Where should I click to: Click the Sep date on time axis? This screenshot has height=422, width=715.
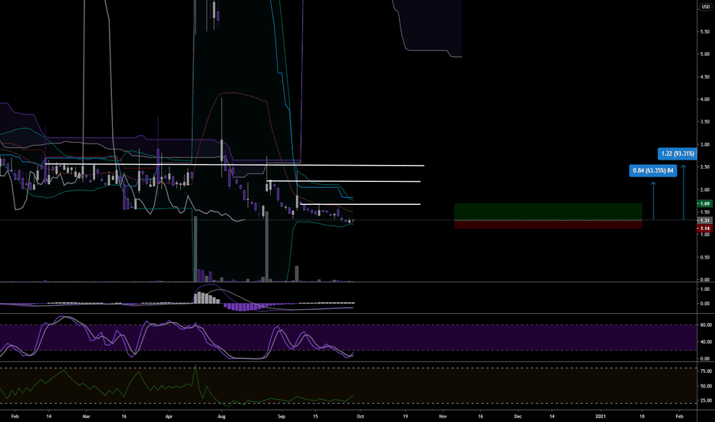(x=282, y=417)
